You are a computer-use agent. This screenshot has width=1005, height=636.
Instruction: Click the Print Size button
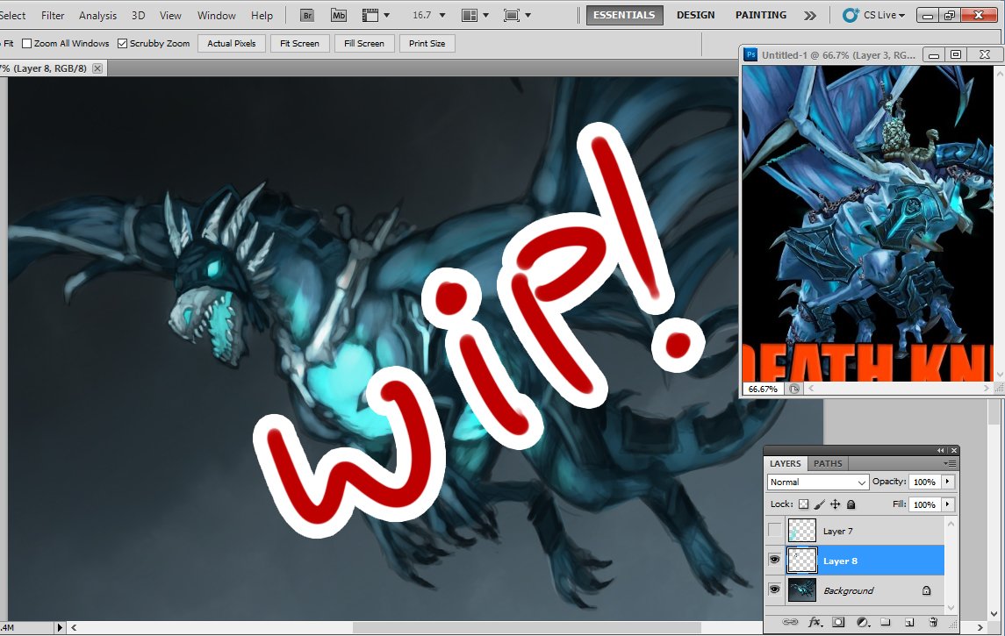[427, 44]
